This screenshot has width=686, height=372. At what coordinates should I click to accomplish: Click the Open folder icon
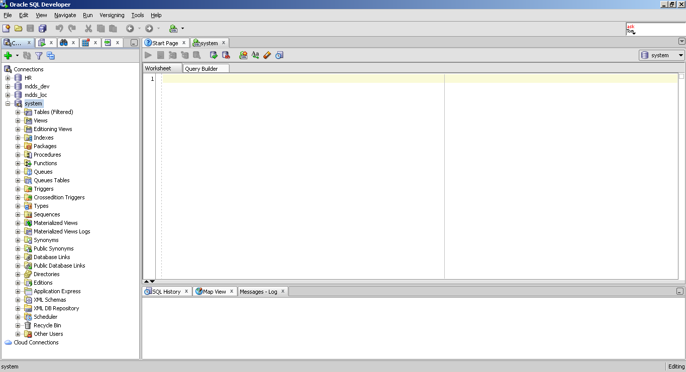[x=19, y=29]
